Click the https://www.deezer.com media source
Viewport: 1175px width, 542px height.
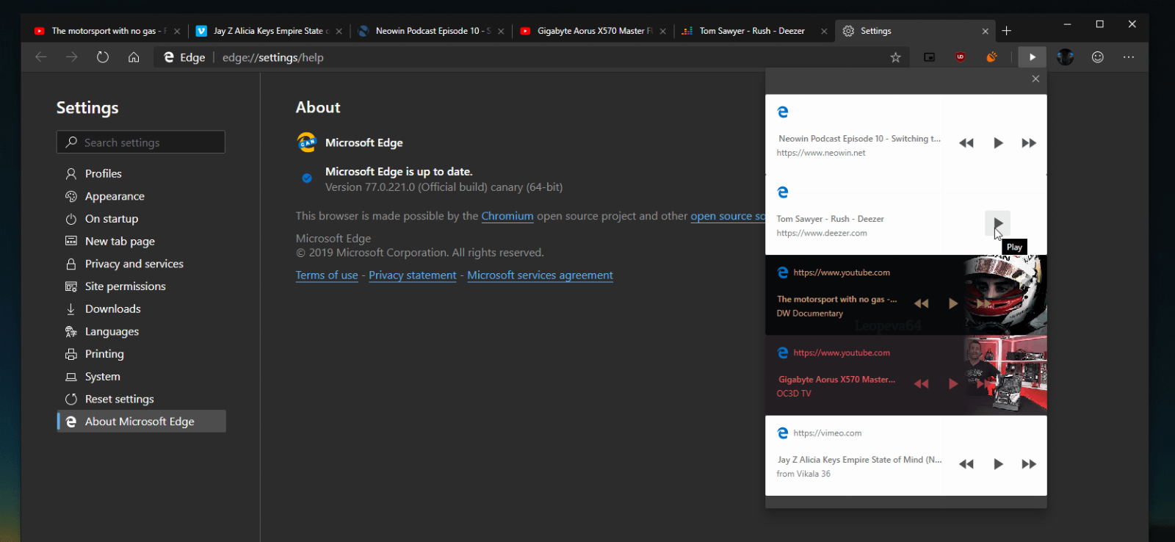822,234
